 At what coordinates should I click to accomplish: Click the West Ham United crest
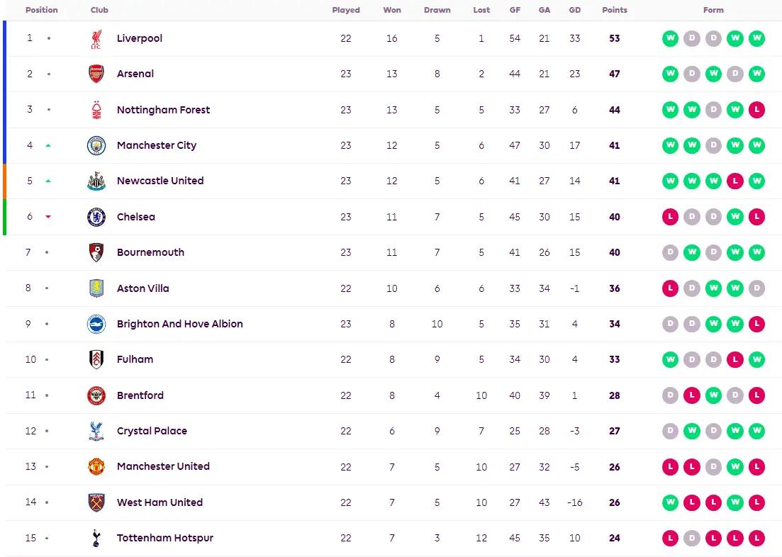(x=96, y=502)
